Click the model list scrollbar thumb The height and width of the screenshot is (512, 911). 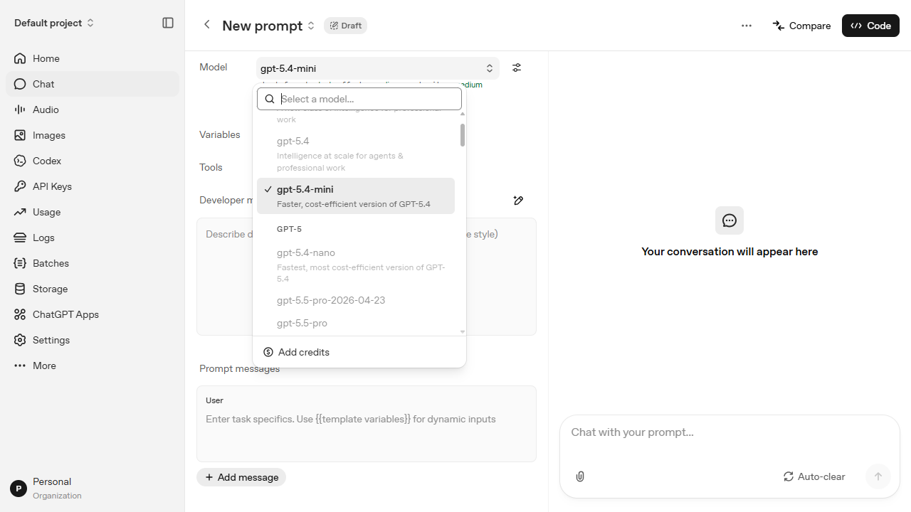pyautogui.click(x=463, y=135)
